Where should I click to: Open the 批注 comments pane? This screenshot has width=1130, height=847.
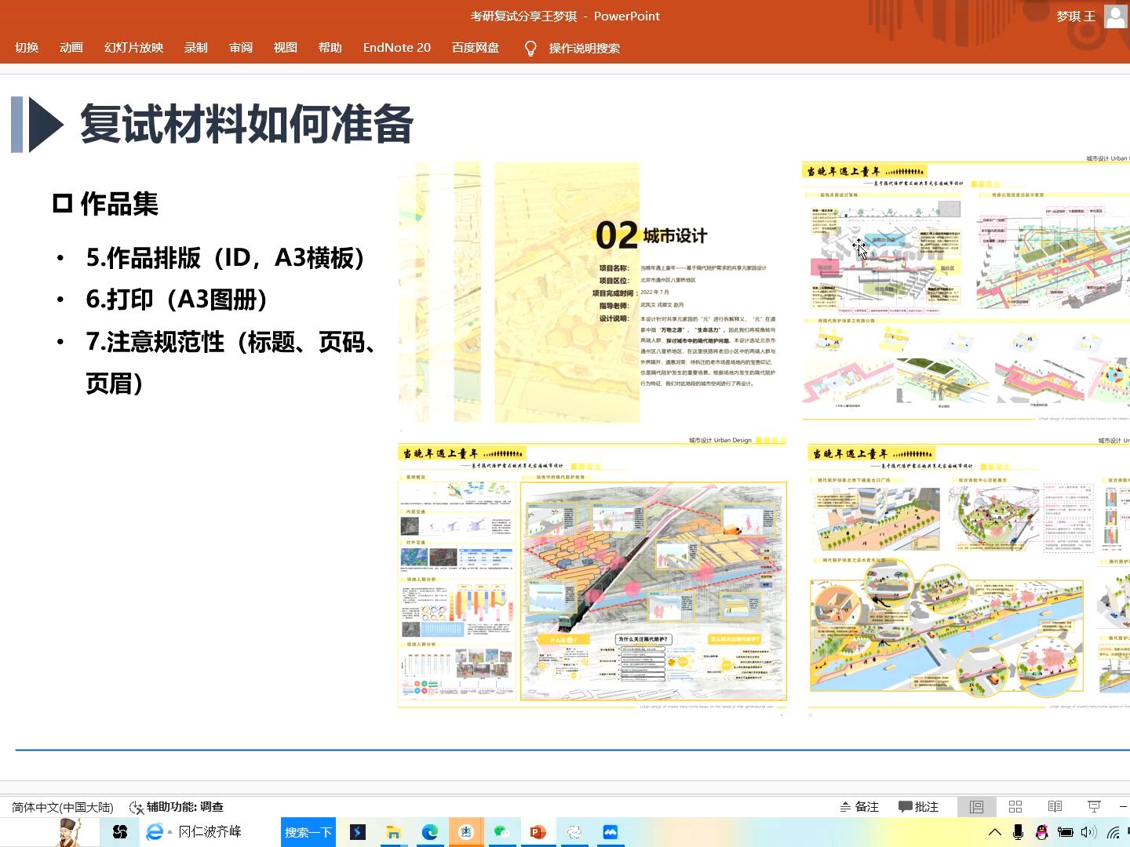coord(919,807)
